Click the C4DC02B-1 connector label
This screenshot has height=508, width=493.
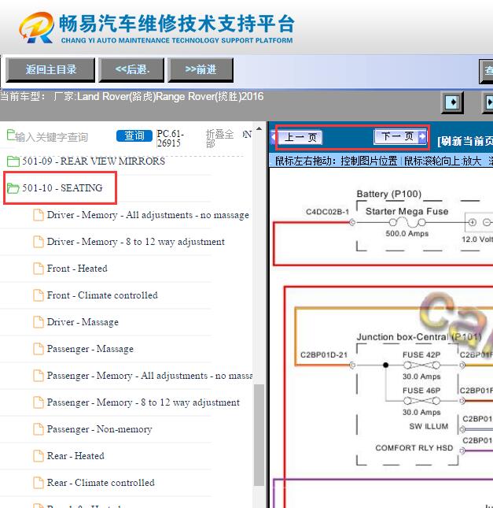(x=327, y=212)
